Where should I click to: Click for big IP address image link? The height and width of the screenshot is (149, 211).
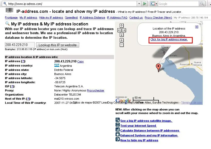(x=169, y=39)
